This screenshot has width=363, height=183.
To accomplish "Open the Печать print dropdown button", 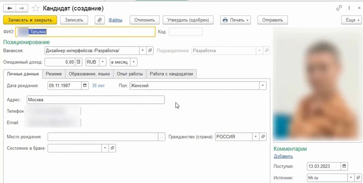I will [235, 20].
